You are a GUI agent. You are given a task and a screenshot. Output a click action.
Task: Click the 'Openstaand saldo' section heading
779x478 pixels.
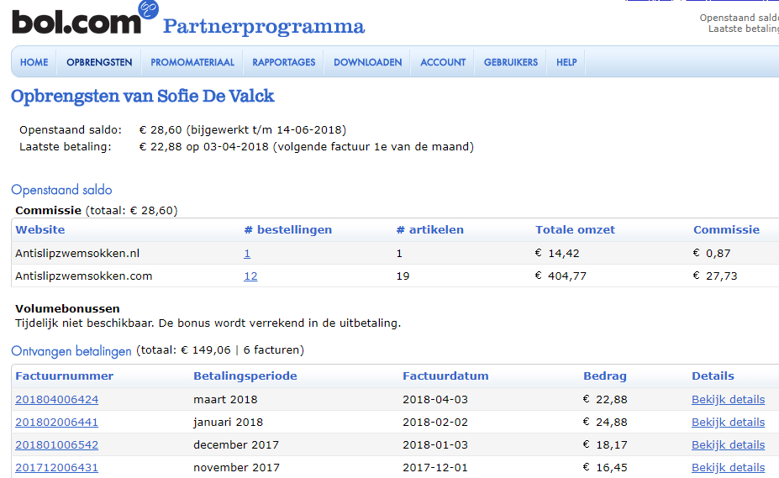pos(61,191)
